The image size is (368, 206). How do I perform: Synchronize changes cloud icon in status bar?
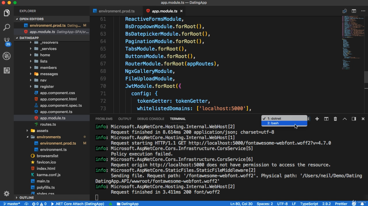click(x=26, y=204)
